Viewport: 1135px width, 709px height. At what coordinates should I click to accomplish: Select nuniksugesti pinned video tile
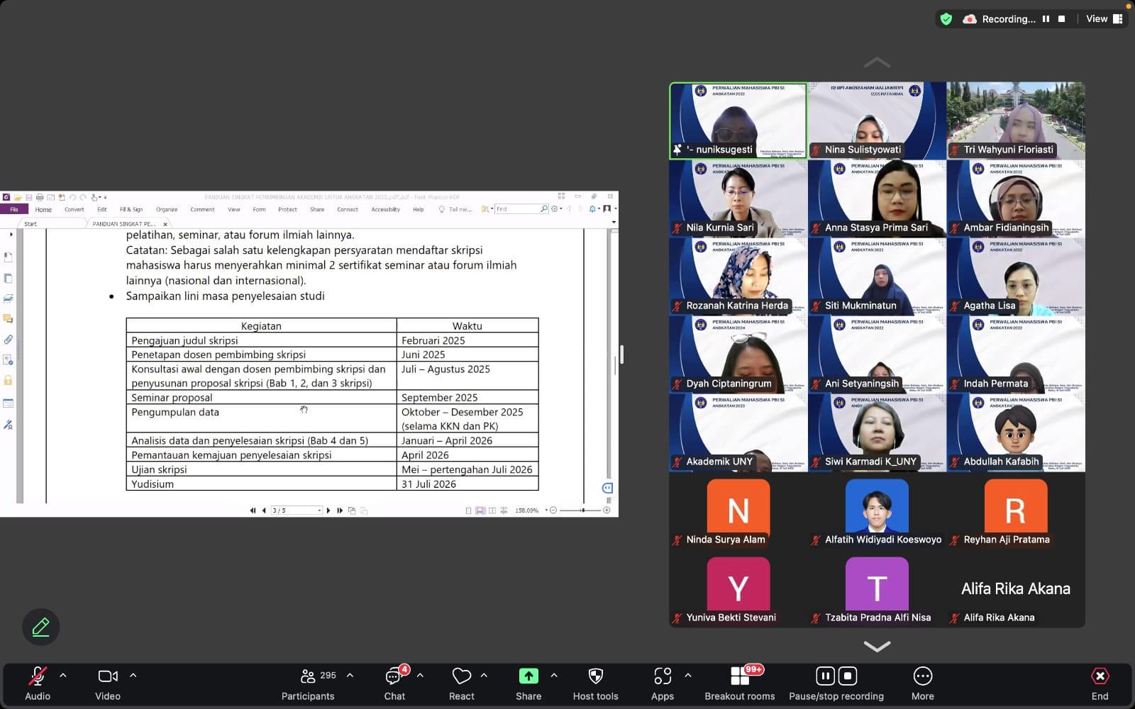tap(738, 121)
